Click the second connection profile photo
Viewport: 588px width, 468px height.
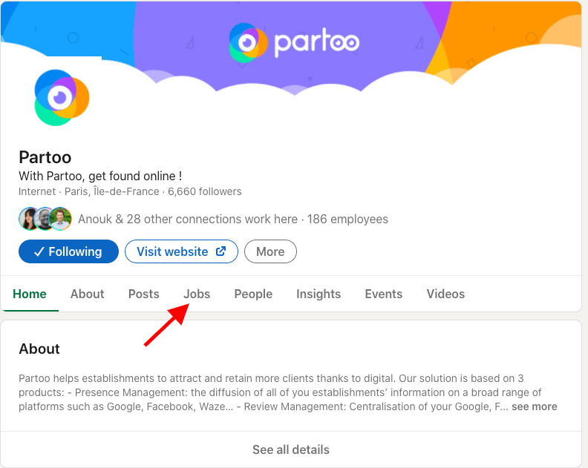pos(45,219)
